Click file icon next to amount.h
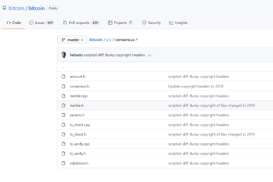This screenshot has height=182, width=273. point(64,76)
